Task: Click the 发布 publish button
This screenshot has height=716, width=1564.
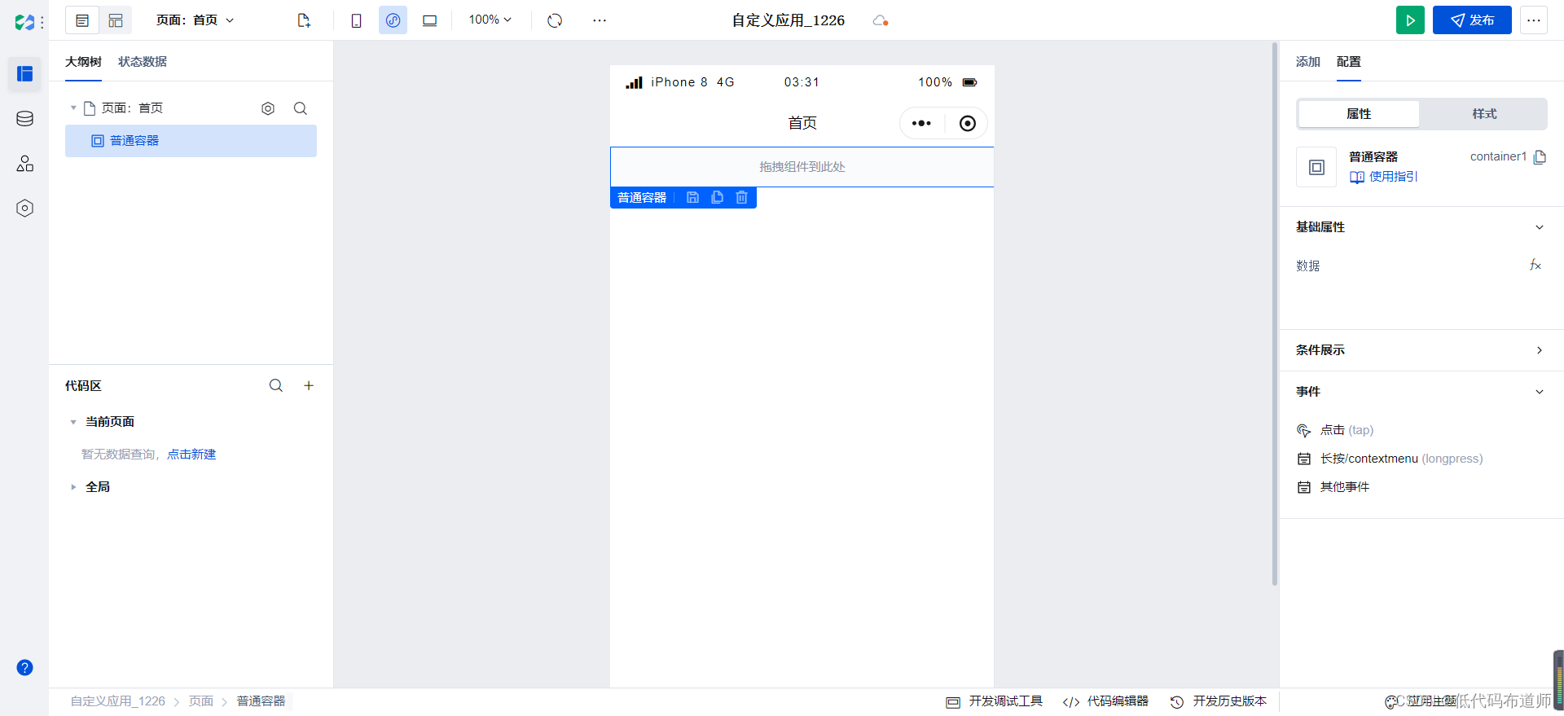Action: pos(1472,20)
